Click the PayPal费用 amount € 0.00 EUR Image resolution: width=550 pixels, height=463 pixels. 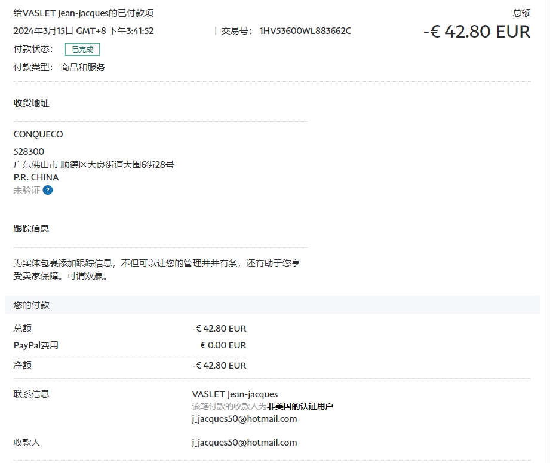click(x=223, y=345)
